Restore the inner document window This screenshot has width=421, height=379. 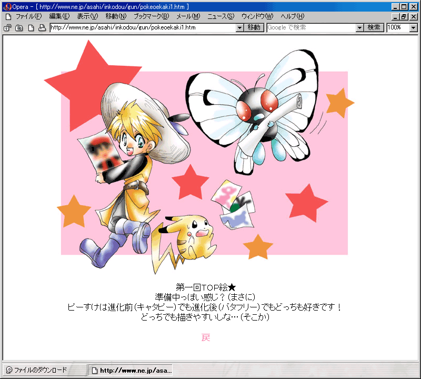point(404,17)
